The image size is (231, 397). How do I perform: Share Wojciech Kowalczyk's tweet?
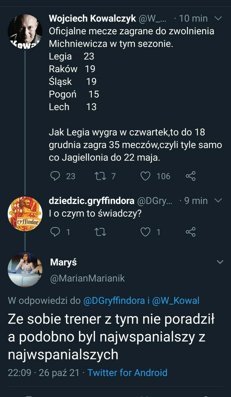(191, 176)
